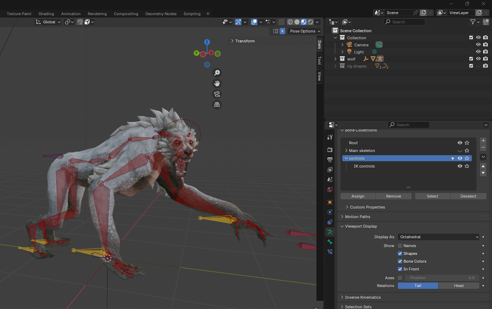Open the View Layer properties icon

tap(330, 170)
